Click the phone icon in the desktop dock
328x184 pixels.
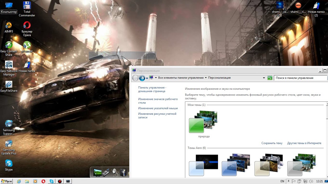pos(106,173)
